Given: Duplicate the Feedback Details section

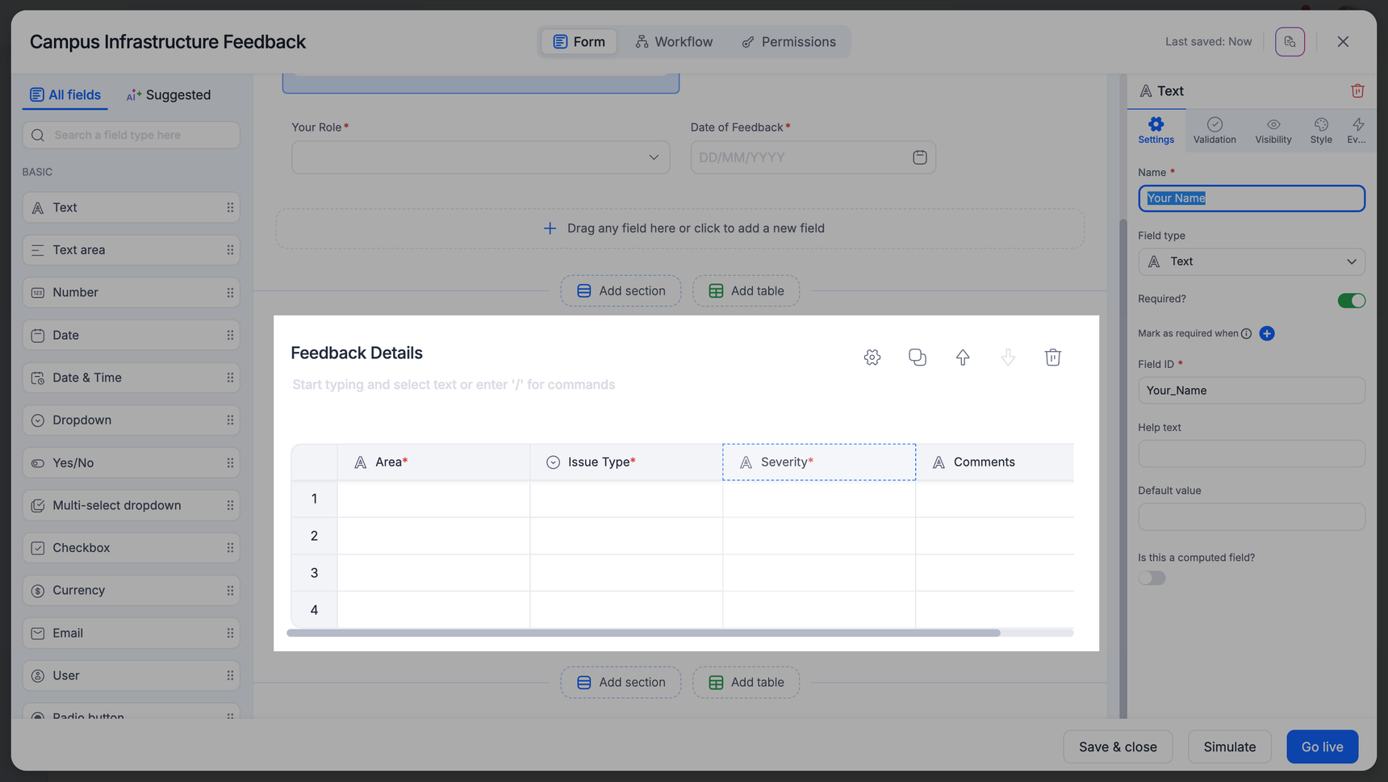Looking at the screenshot, I should point(917,358).
